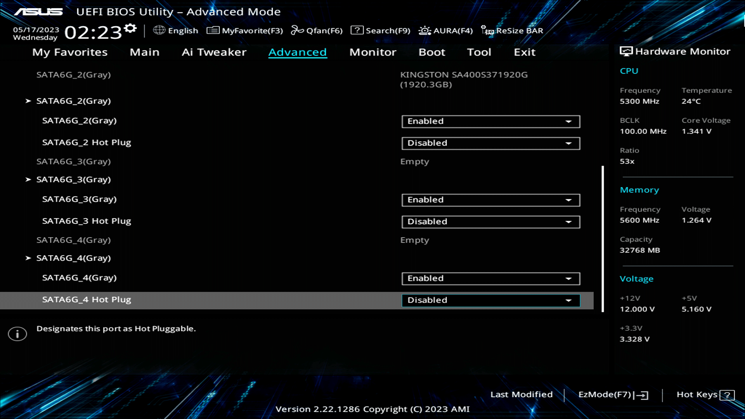
Task: Open the SATA6G_2 Hot Plug dropdown
Action: (490, 143)
